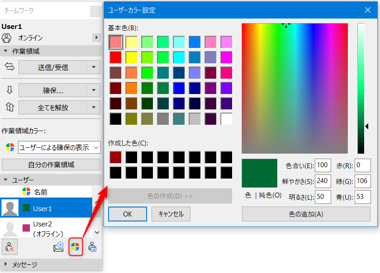Select the light pink basic color swatch
This screenshot has width=380, height=273.
[116, 42]
